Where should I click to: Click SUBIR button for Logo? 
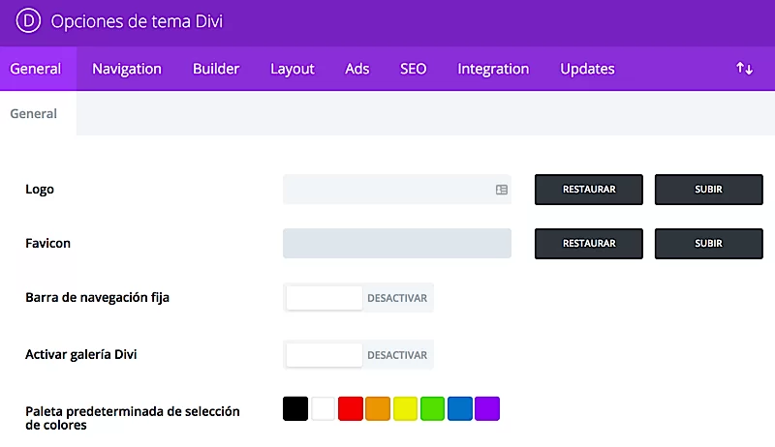(x=709, y=190)
